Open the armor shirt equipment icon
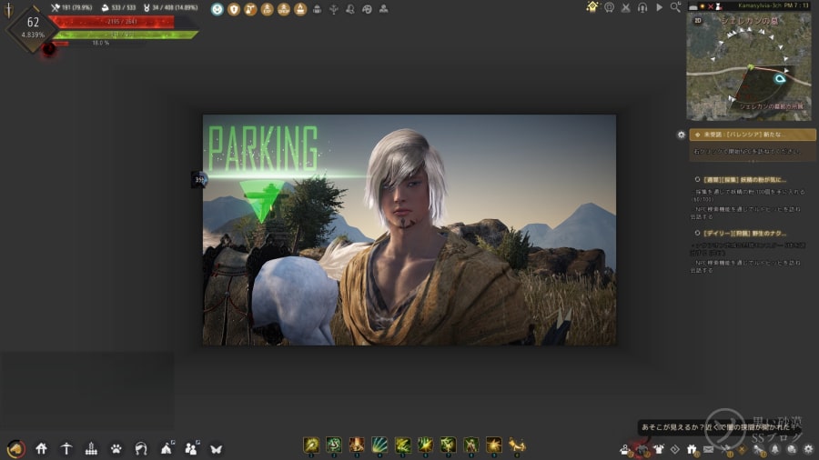819x460 pixels. 659,449
